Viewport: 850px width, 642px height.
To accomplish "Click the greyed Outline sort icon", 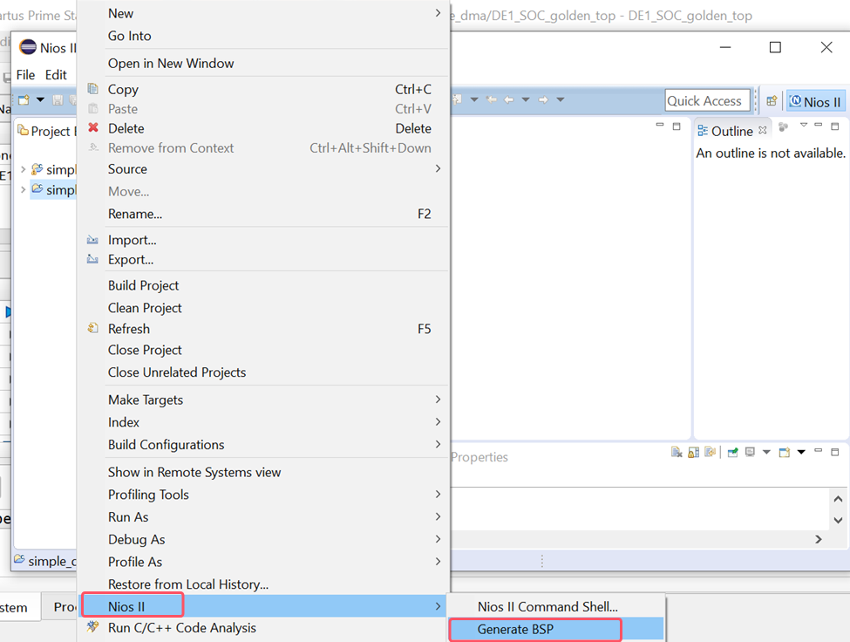I will (784, 126).
